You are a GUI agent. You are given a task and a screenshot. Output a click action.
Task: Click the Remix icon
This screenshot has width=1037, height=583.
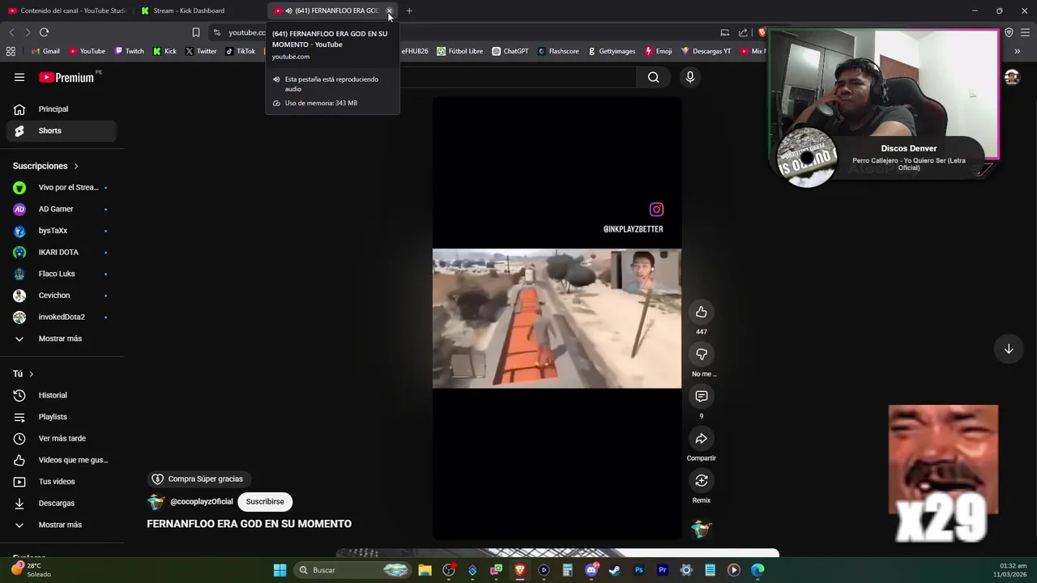pyautogui.click(x=702, y=480)
